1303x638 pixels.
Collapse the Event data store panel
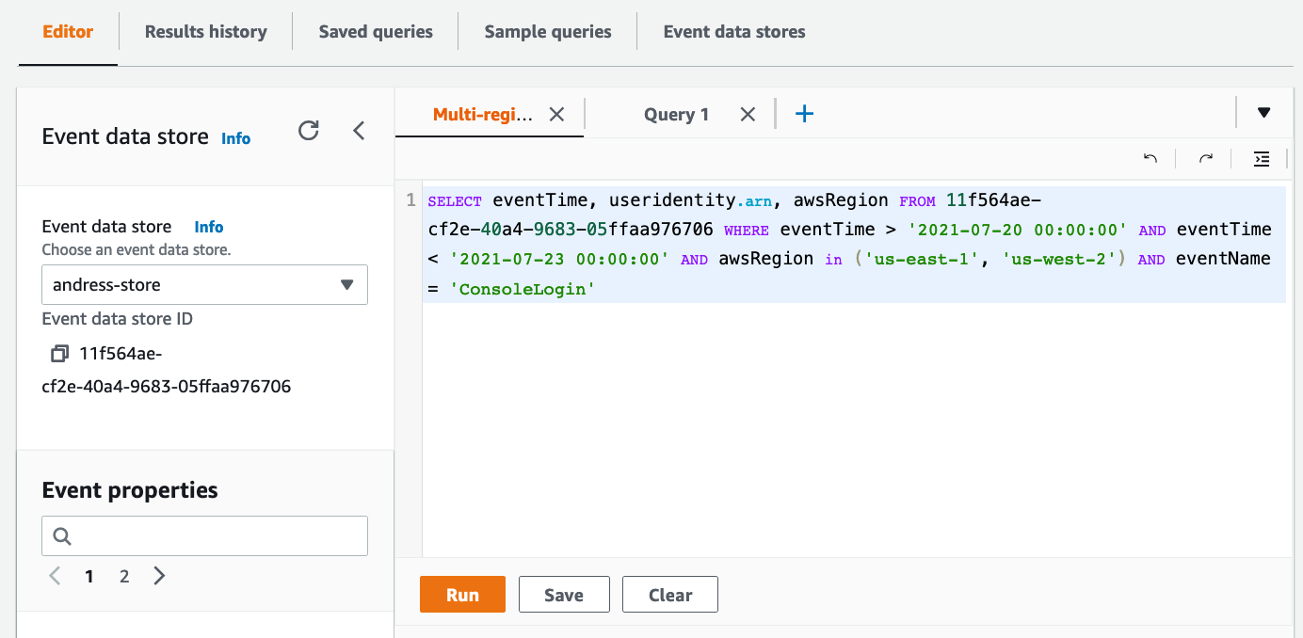tap(359, 132)
